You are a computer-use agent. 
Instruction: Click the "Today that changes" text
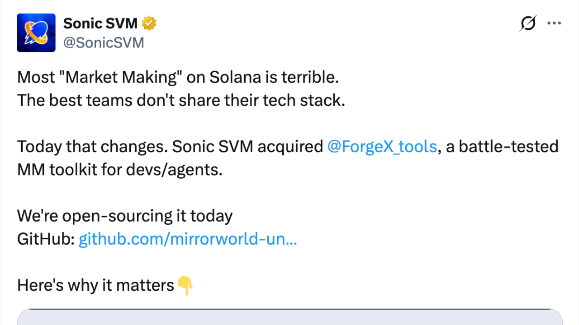pos(92,147)
